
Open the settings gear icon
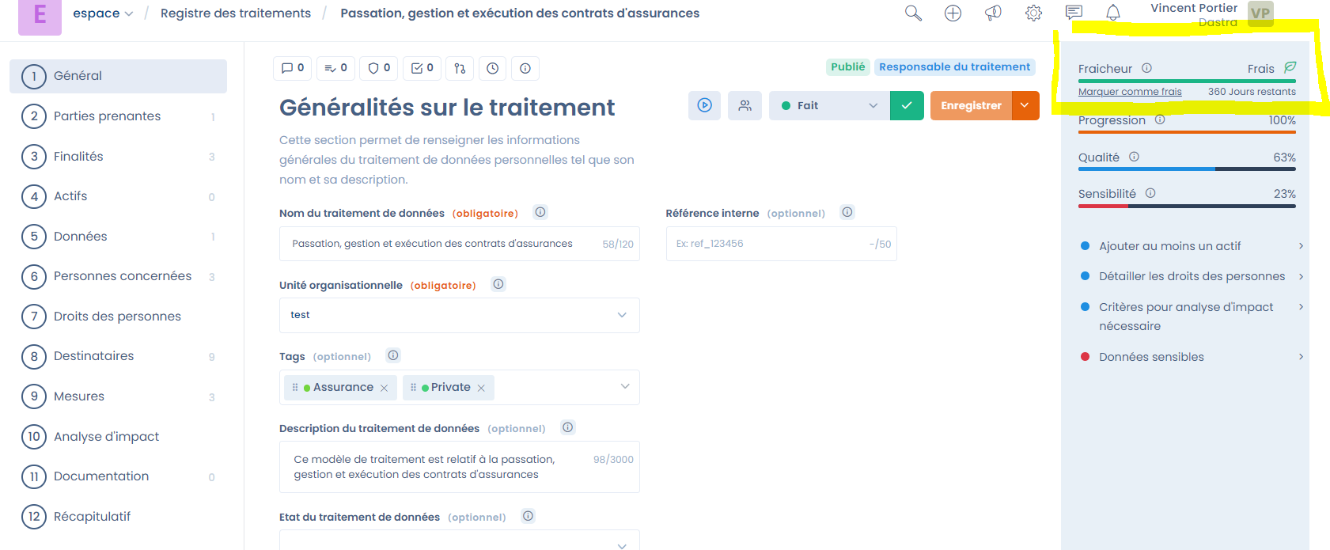(x=1033, y=13)
